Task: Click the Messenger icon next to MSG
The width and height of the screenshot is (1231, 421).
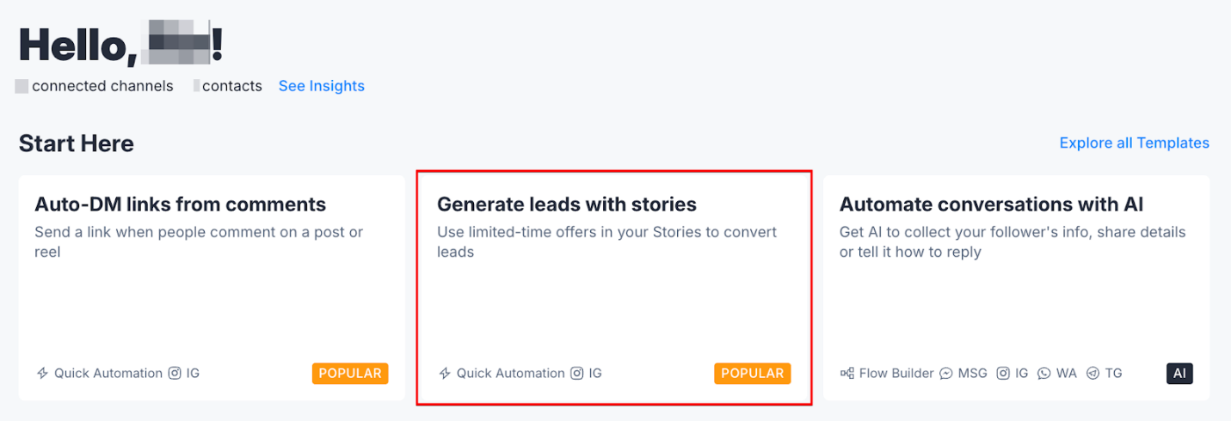Action: 946,374
